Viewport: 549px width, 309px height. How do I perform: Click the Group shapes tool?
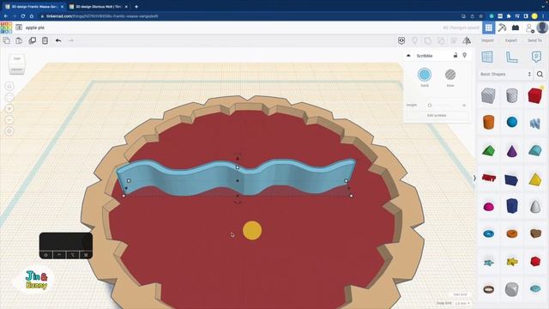tap(428, 40)
